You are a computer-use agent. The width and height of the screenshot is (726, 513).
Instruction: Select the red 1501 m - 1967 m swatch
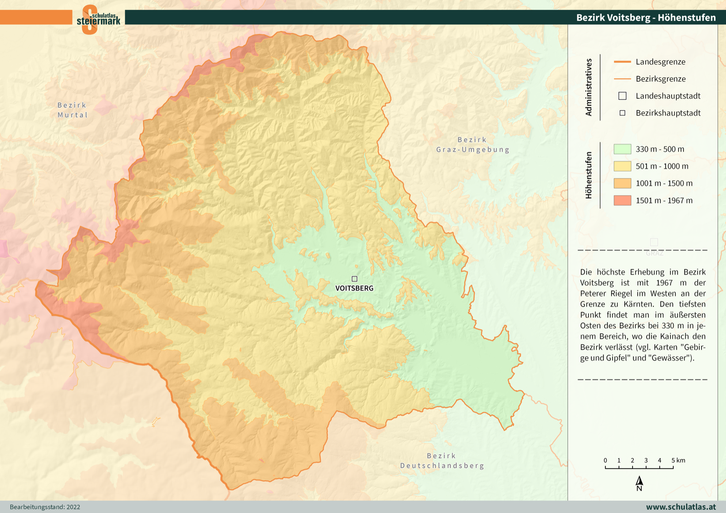[622, 200]
